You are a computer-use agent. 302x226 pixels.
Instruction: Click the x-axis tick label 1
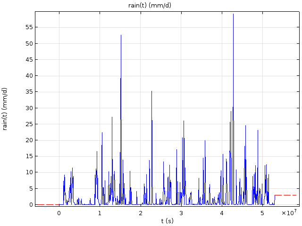[x=100, y=213]
